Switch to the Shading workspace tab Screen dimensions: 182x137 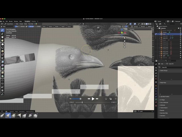tap(34, 21)
